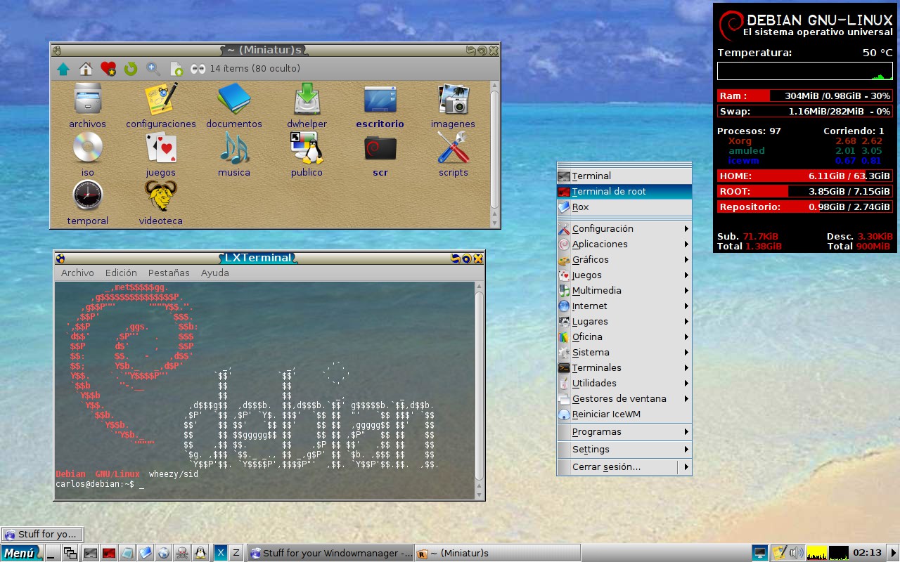Switch to workspace Z
This screenshot has width=900, height=562.
coord(236,553)
